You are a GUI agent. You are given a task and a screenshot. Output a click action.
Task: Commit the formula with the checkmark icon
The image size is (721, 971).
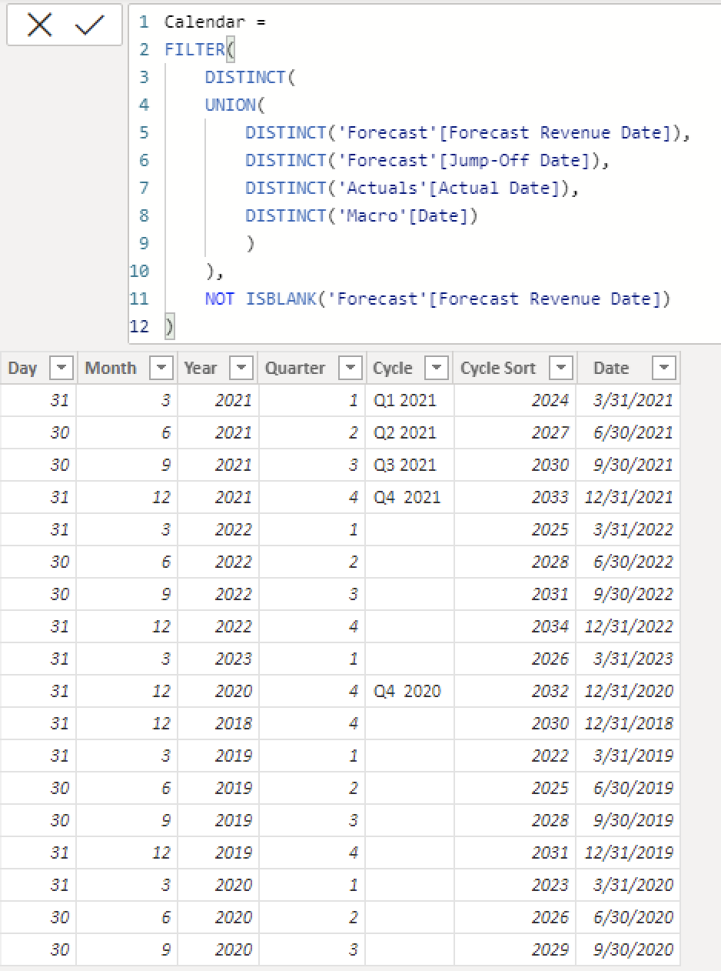click(x=90, y=25)
